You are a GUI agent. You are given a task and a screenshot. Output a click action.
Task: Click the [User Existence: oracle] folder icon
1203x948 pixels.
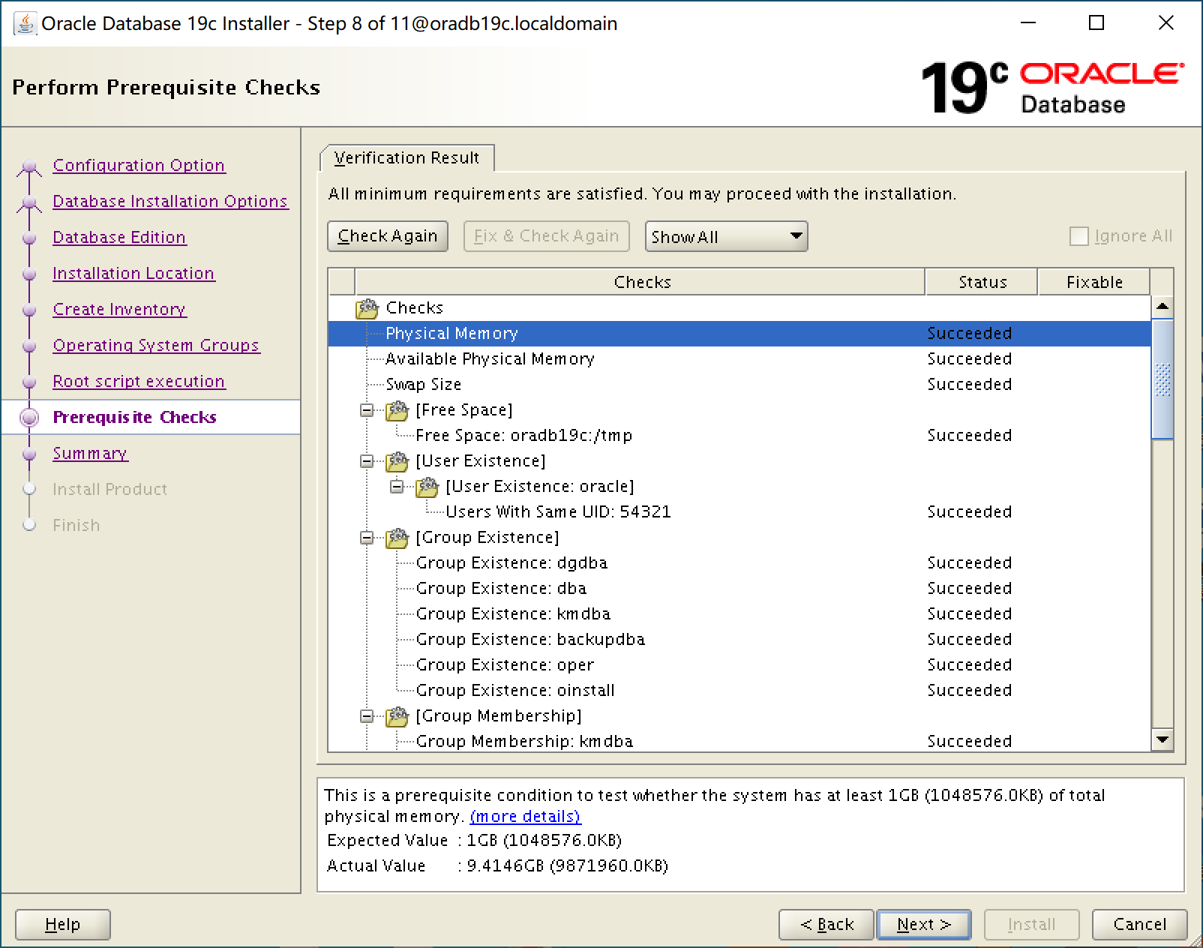pos(427,487)
